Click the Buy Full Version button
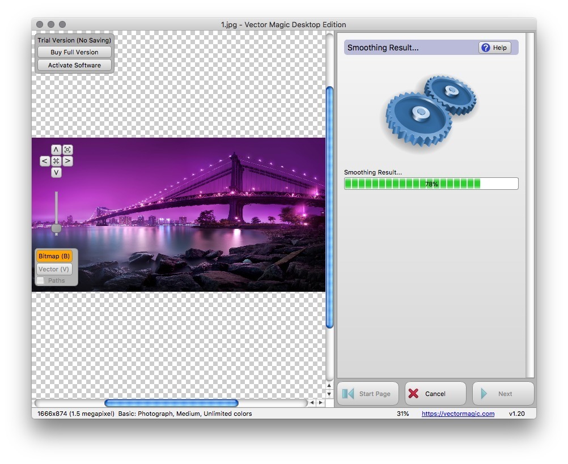The image size is (568, 464). click(x=74, y=52)
